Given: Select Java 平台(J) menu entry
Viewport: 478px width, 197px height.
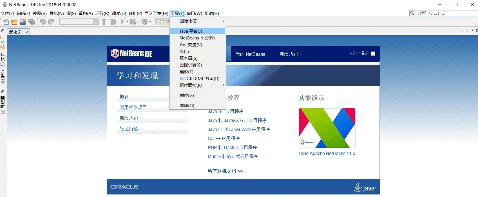Looking at the screenshot, I should coord(198,31).
